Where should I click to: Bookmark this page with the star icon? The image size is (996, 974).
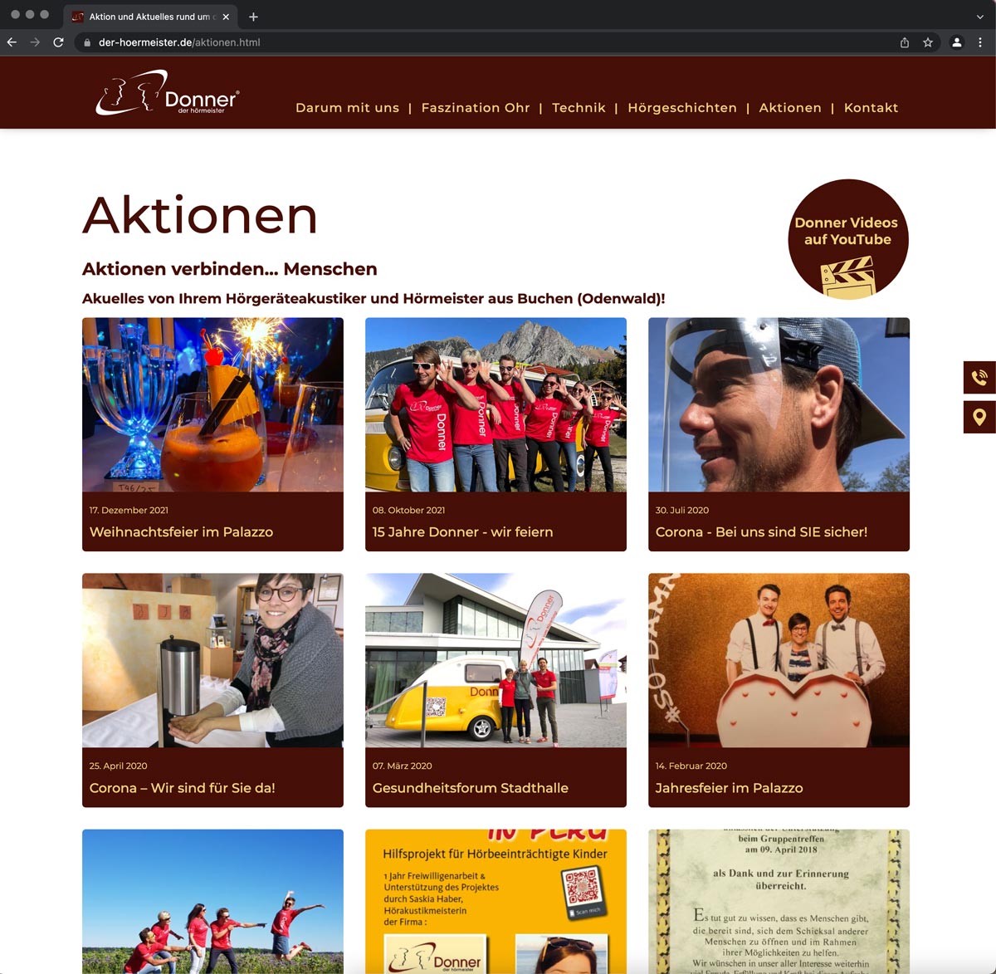(x=928, y=42)
